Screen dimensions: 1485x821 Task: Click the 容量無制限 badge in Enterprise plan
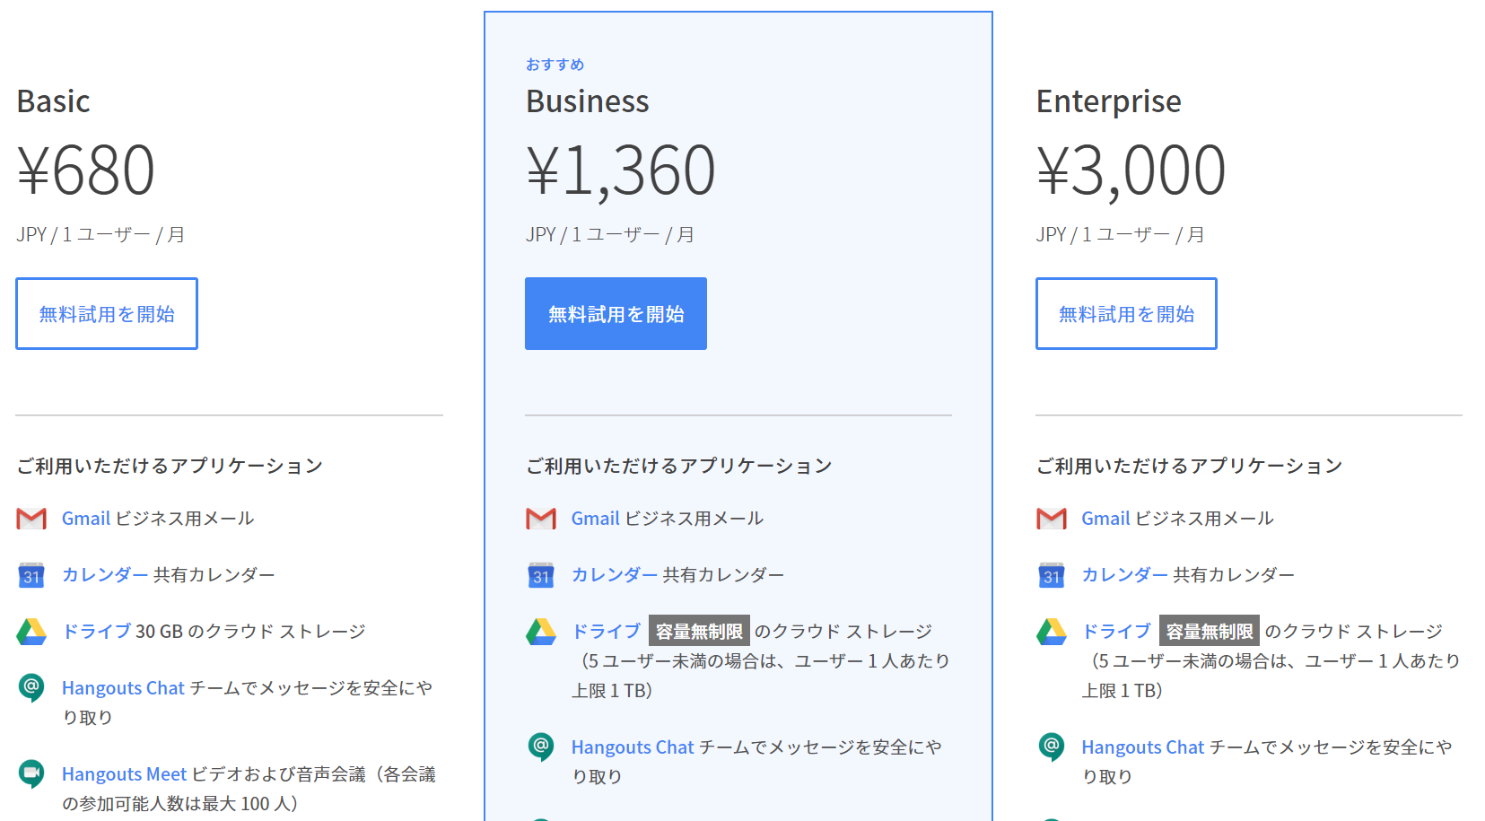click(1209, 632)
